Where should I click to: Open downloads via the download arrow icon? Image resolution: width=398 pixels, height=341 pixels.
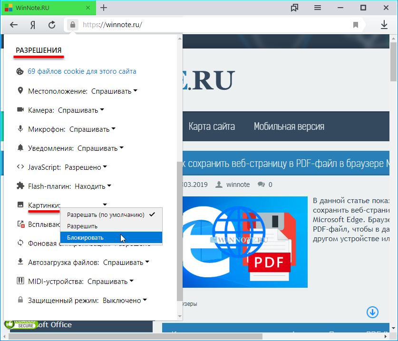[384, 25]
